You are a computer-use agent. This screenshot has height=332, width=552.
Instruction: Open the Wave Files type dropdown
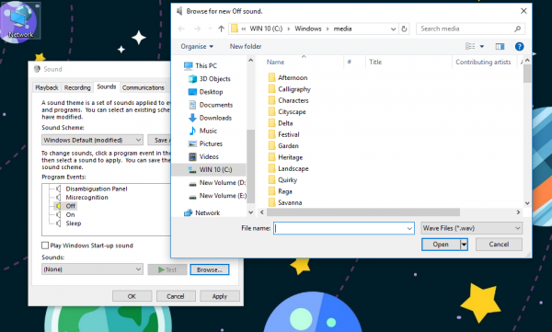471,228
